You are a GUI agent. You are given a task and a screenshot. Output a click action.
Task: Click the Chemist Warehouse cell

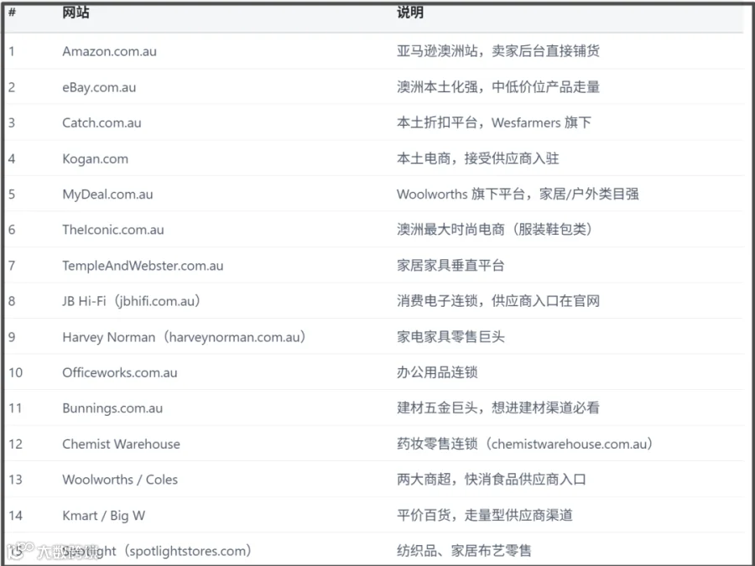[121, 444]
